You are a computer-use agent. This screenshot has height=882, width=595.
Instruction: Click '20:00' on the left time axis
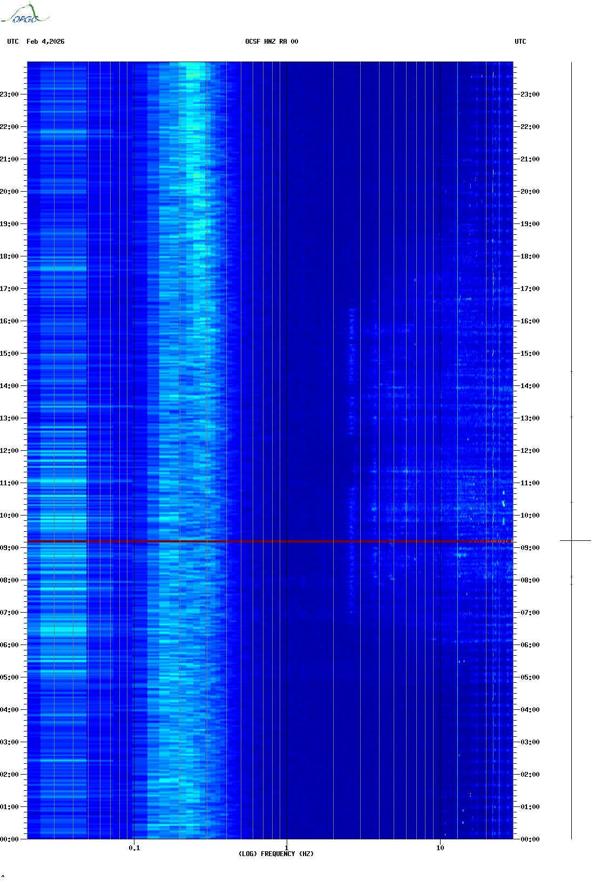point(9,192)
